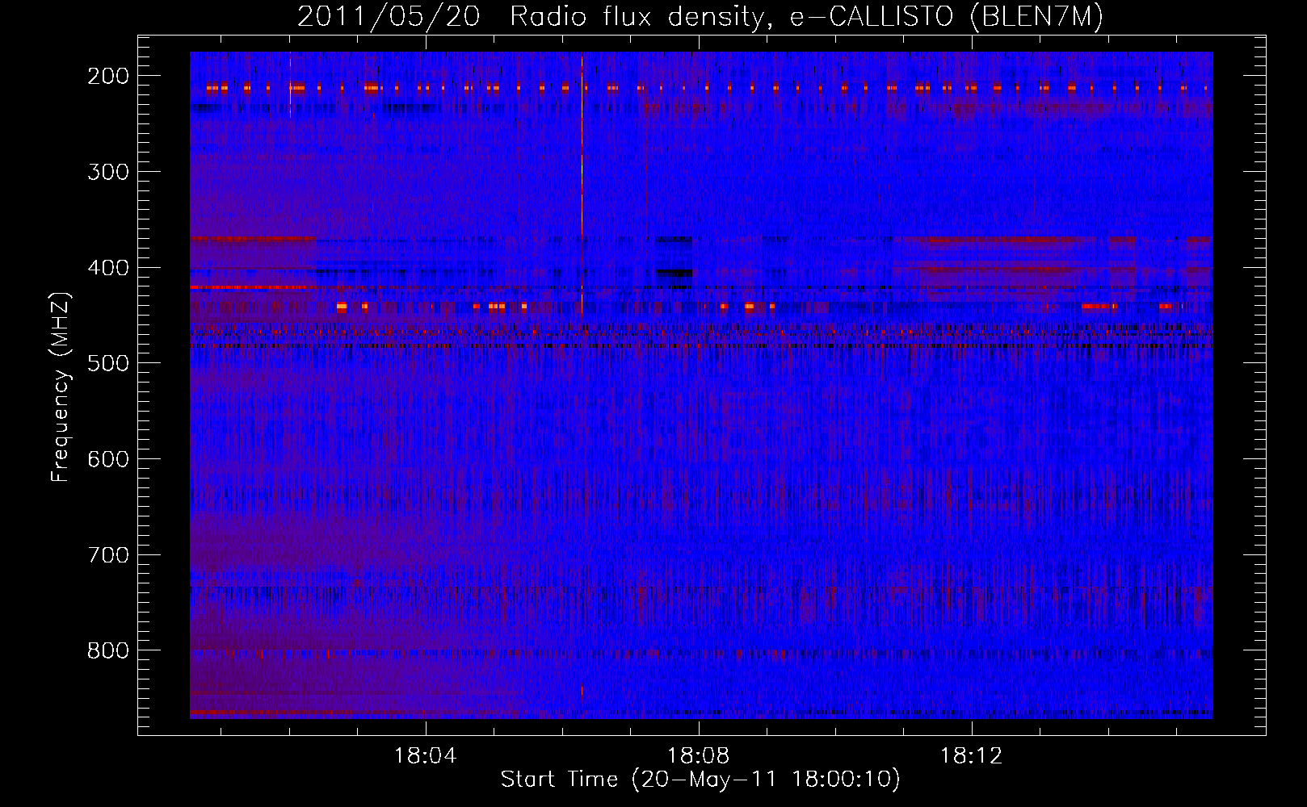Click the 'Frequency (MHZ)' axis label
Viewport: 1307px width, 807px height.
tap(61, 387)
